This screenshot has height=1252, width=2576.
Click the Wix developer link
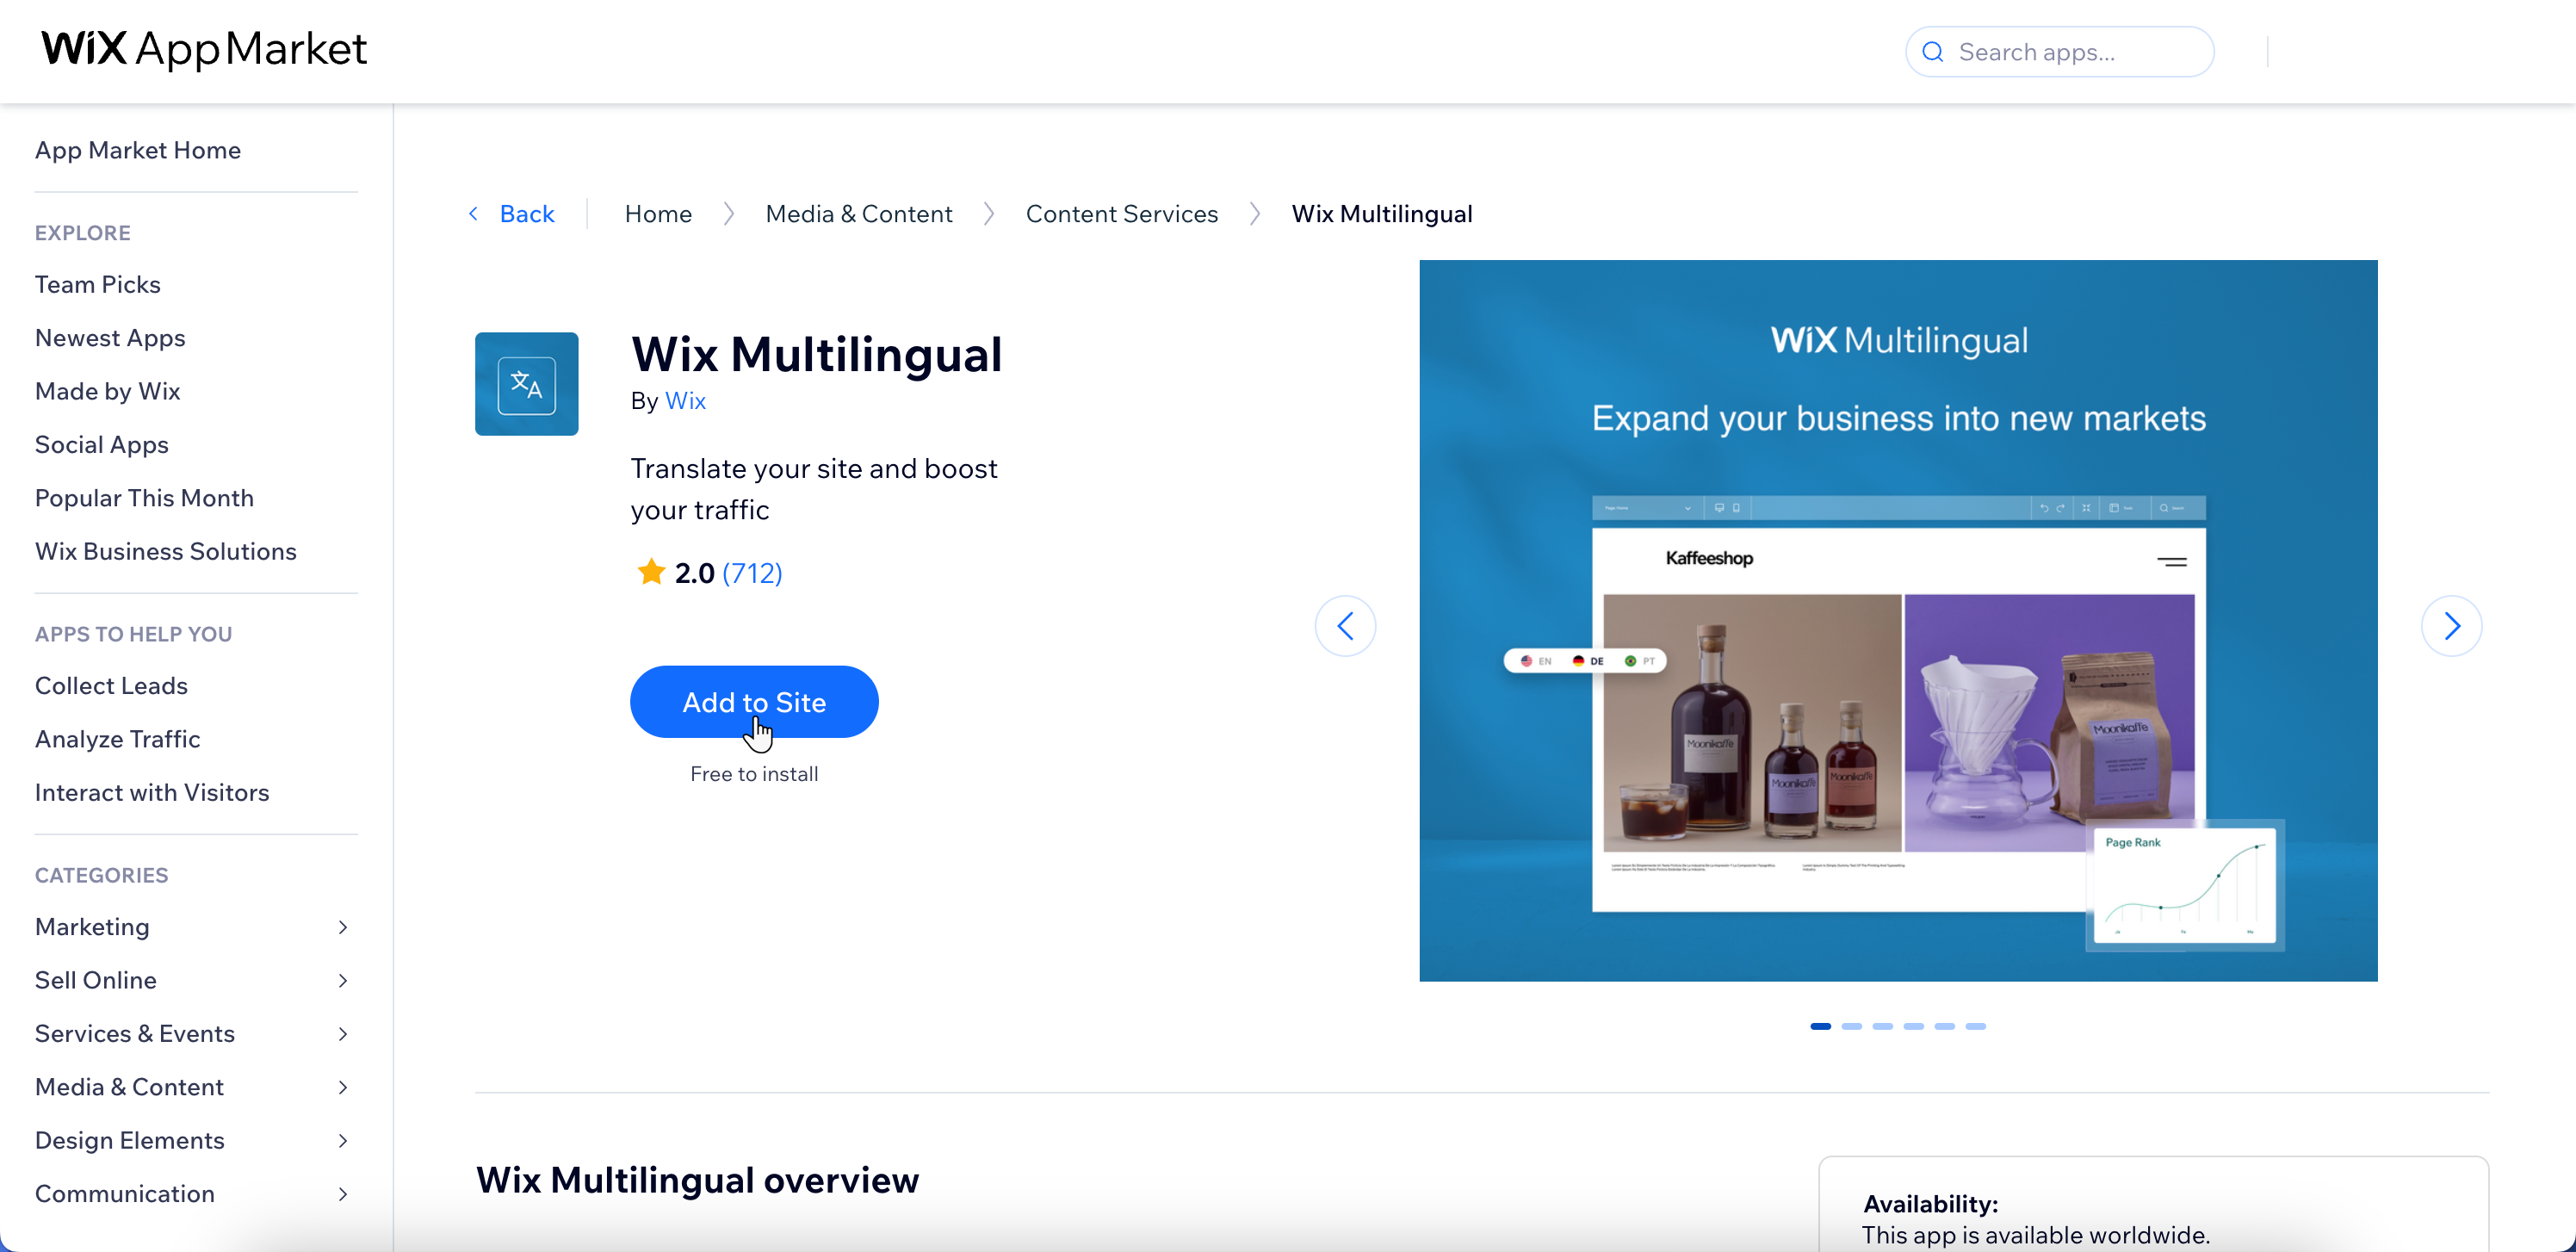pos(685,400)
